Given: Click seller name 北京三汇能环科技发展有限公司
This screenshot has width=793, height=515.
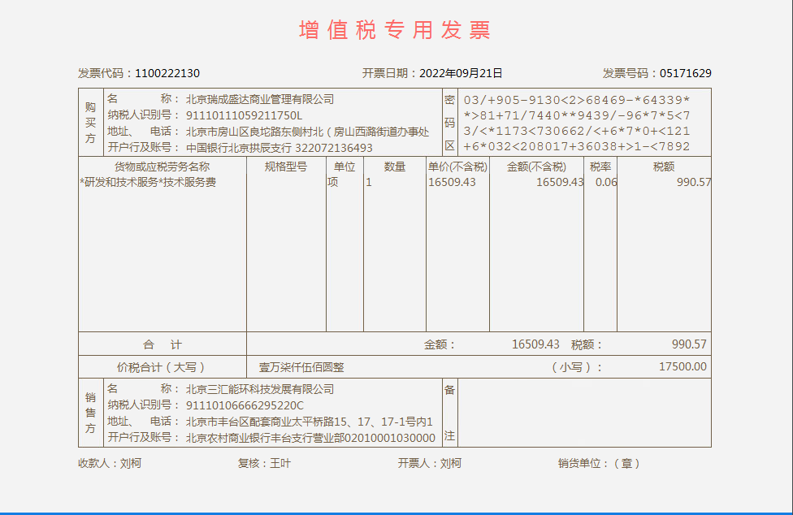Looking at the screenshot, I should pyautogui.click(x=260, y=389).
